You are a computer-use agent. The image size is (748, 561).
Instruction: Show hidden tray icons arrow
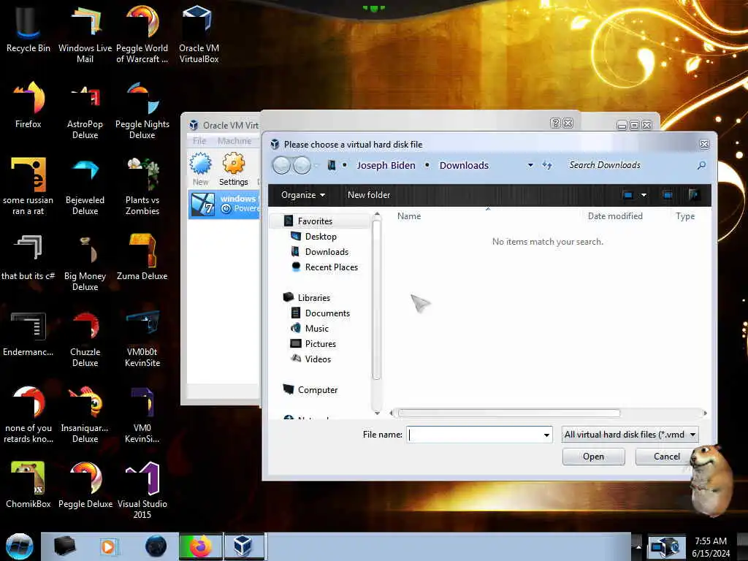coord(638,546)
